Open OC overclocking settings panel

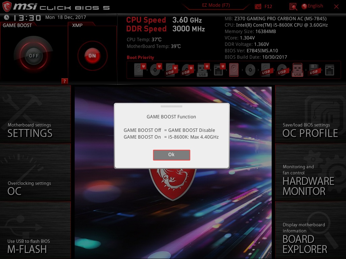[35, 172]
